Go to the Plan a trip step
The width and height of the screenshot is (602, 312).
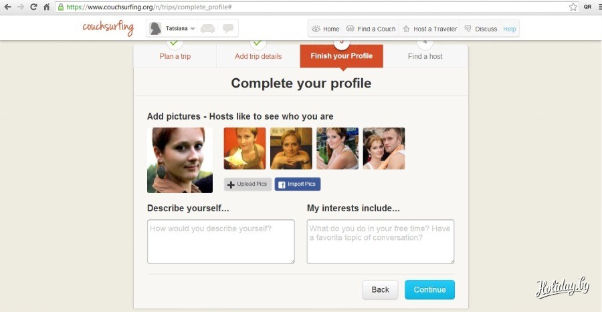tap(175, 56)
